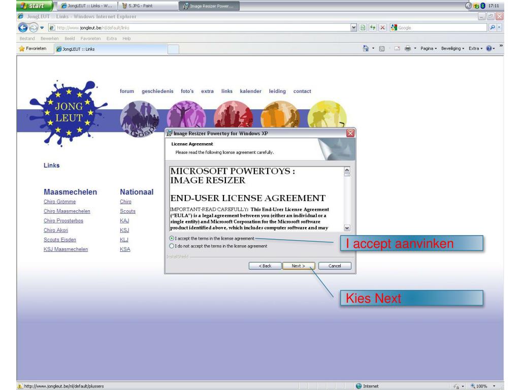Click the yellow circle image in site header
The width and height of the screenshot is (520, 390).
coord(327,114)
